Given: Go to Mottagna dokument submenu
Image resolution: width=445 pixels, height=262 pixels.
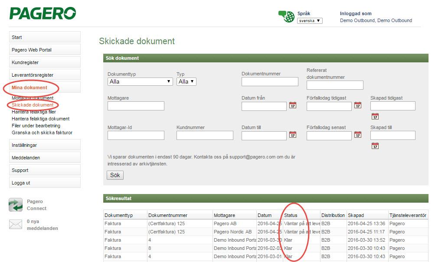Looking at the screenshot, I should point(33,98).
